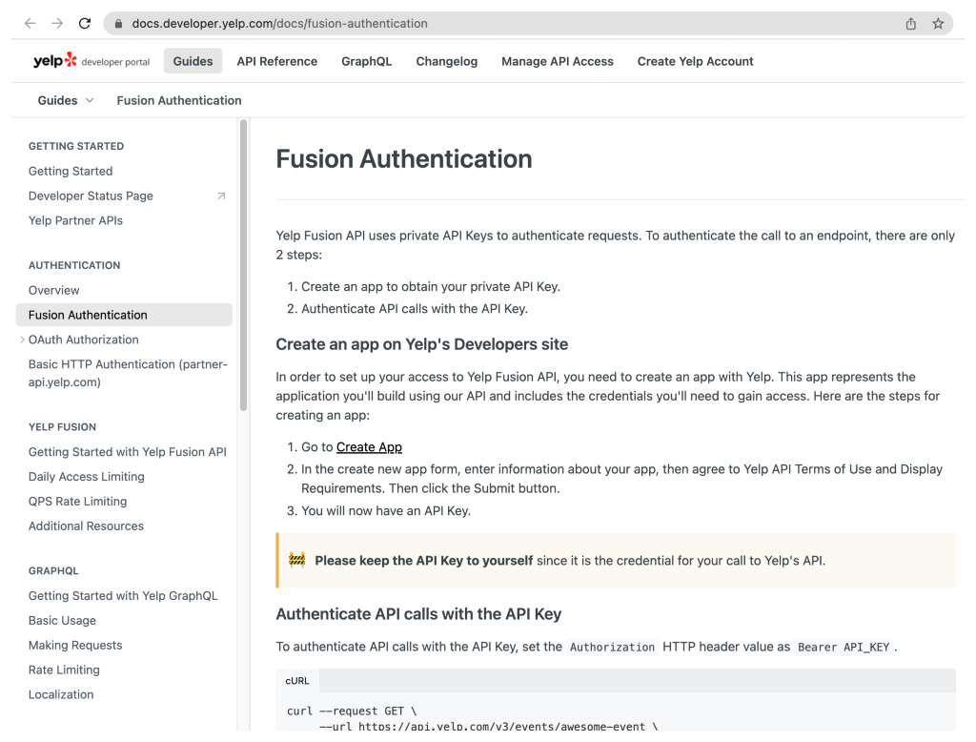
Task: Click 'Please keep the API Key to yourself' text
Action: (424, 561)
